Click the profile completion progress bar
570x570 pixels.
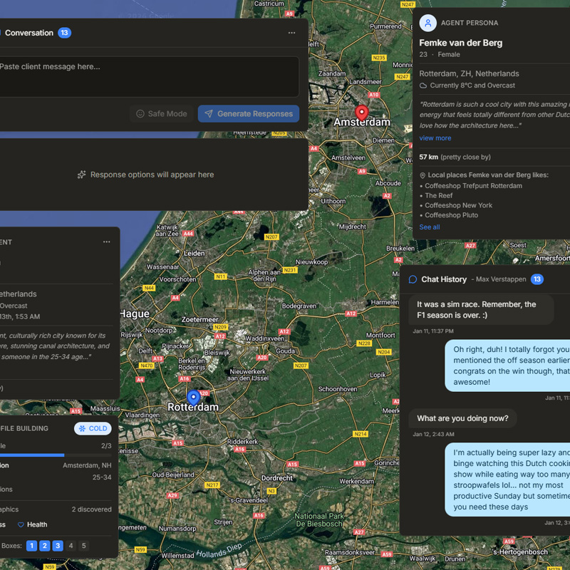(56, 455)
